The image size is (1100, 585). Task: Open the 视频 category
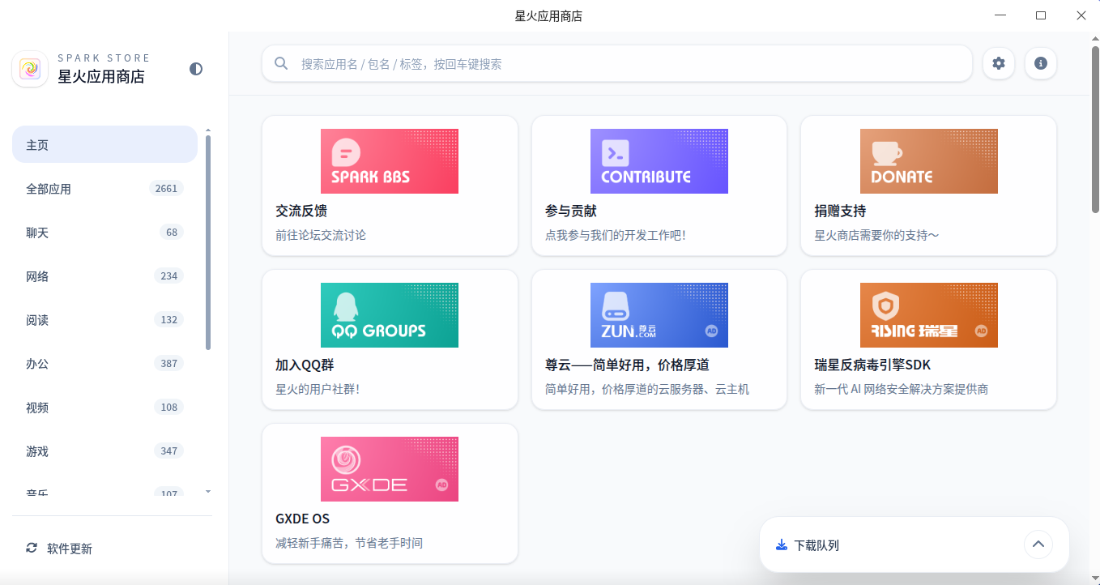[x=104, y=408]
